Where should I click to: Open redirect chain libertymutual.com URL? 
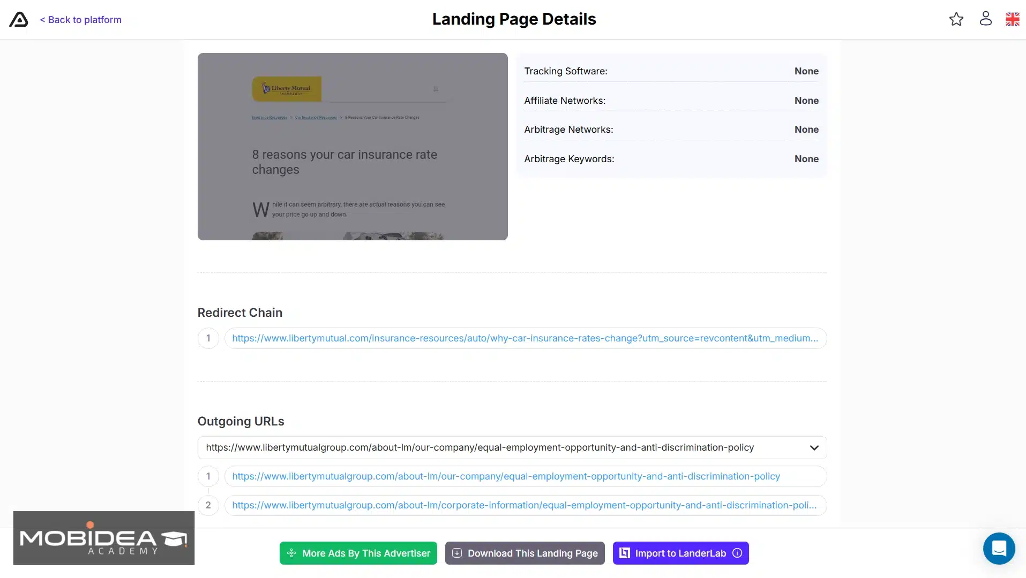point(525,338)
